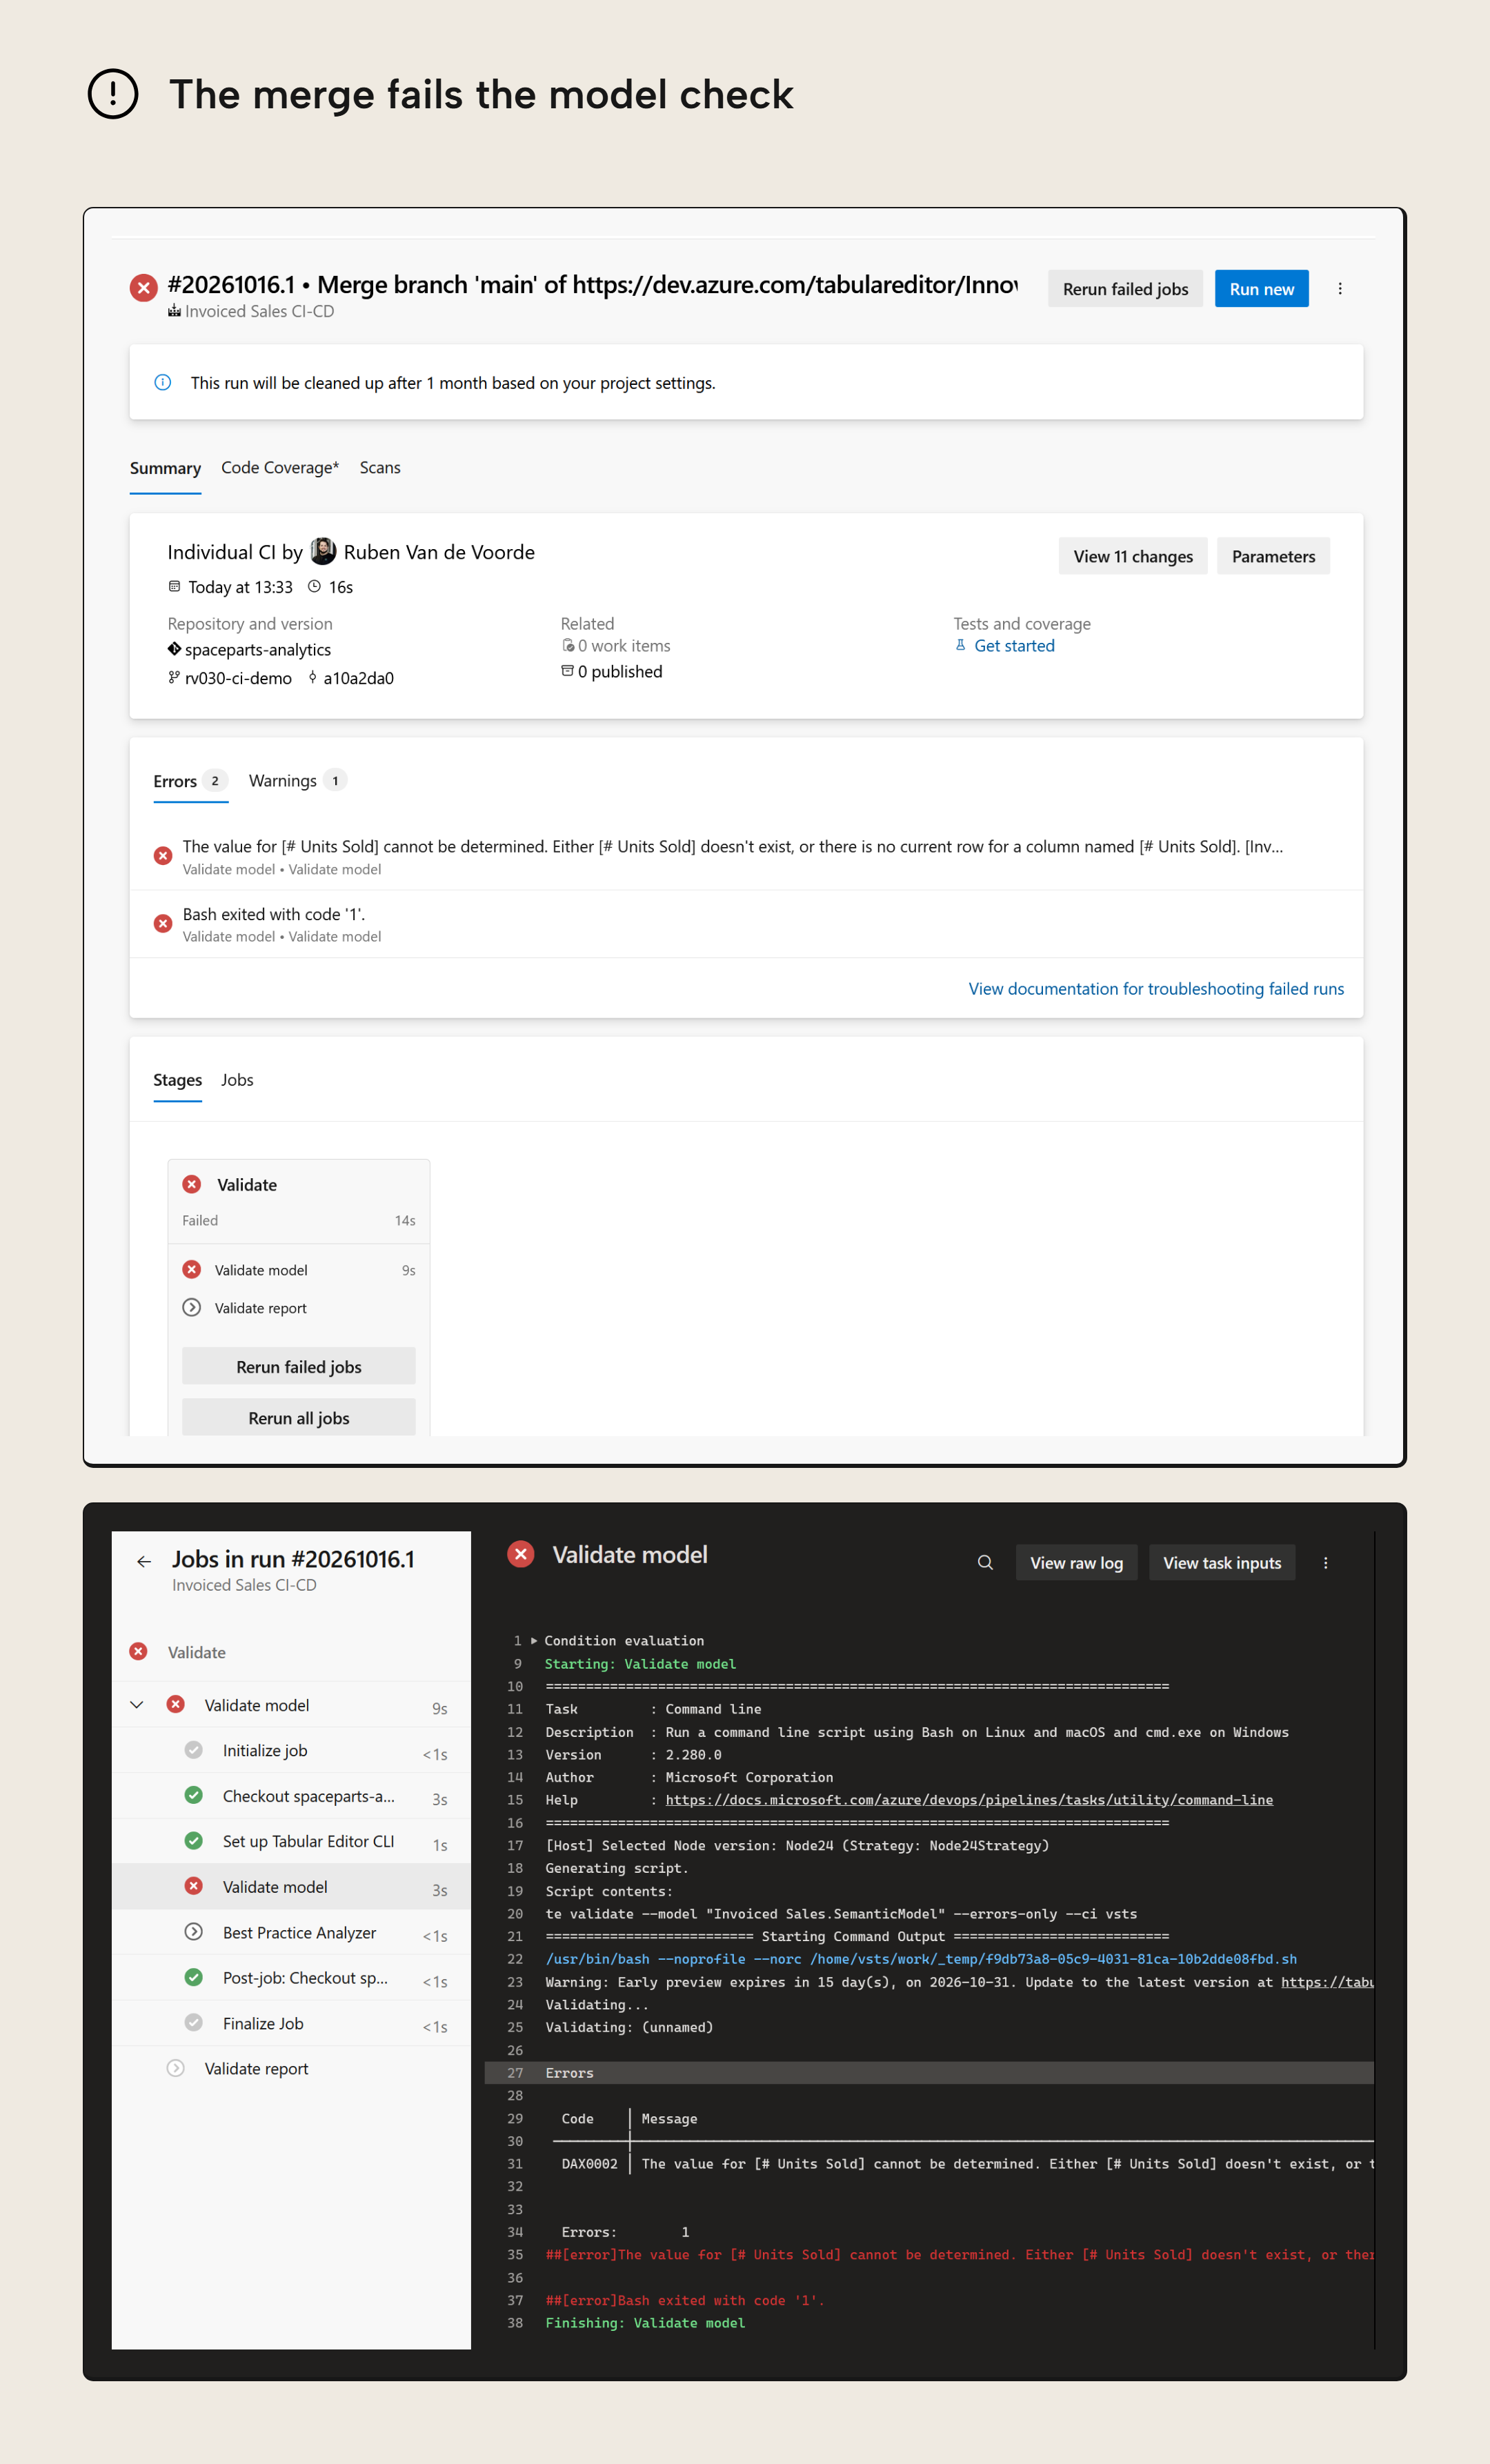Expand Condition evaluation log line
Screen dimensions: 1490x2464
(x=534, y=1640)
